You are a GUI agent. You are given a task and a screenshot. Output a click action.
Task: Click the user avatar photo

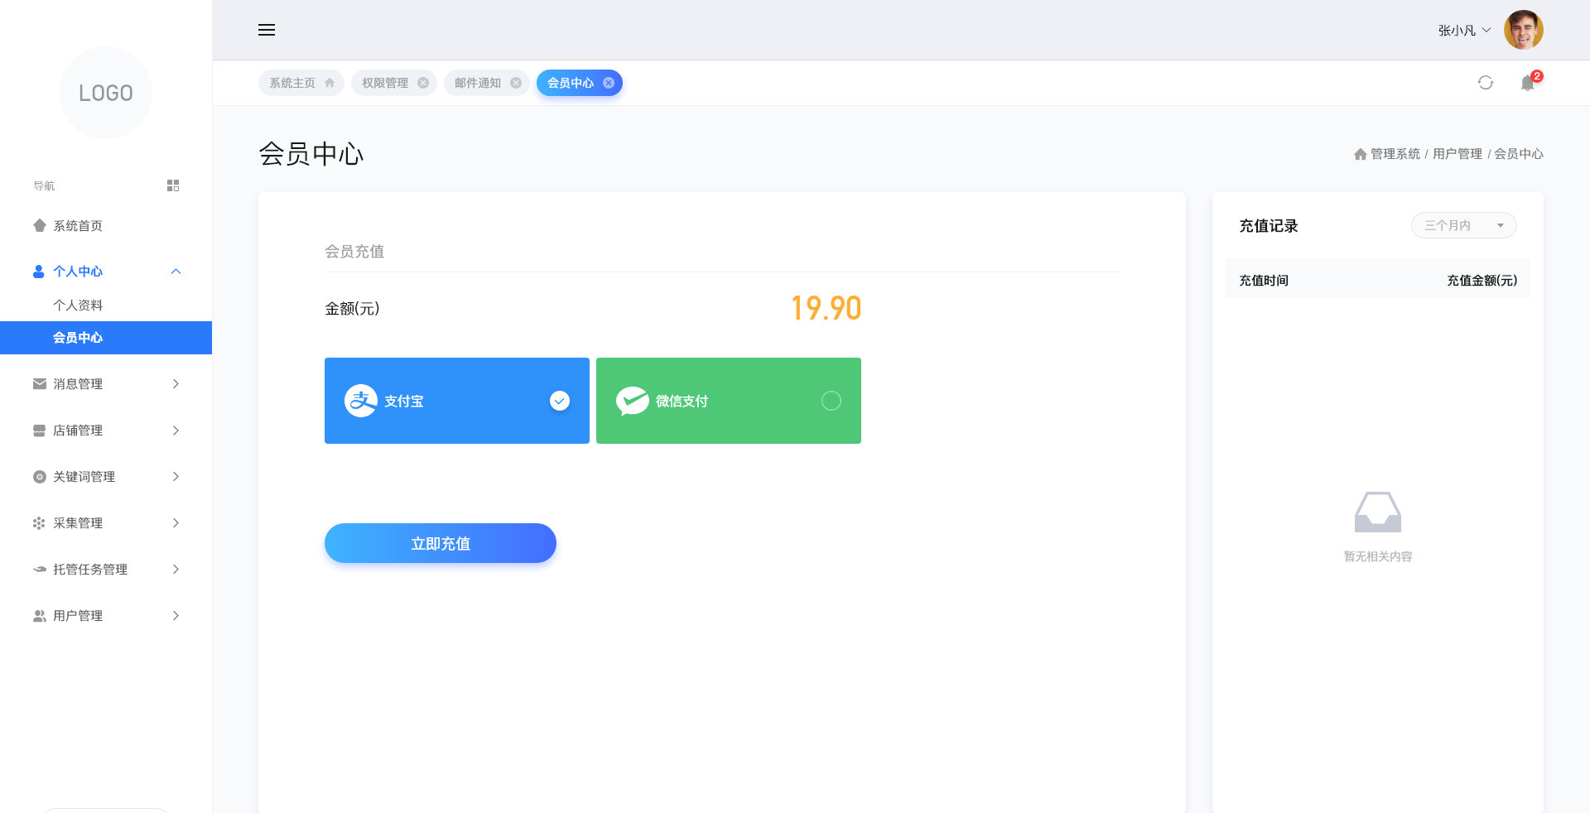tap(1524, 30)
